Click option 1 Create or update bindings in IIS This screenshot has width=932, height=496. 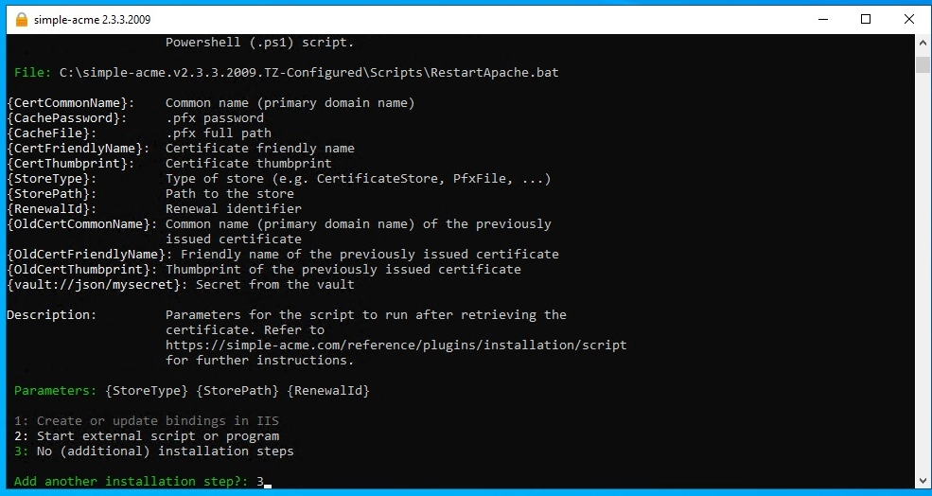pos(147,421)
